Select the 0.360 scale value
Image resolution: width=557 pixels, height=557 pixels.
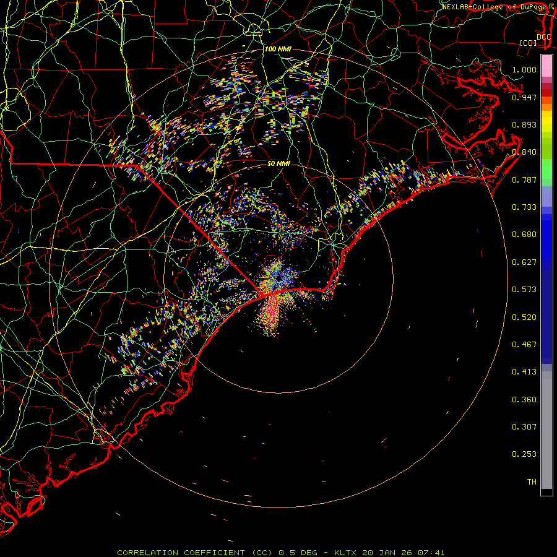click(x=524, y=400)
